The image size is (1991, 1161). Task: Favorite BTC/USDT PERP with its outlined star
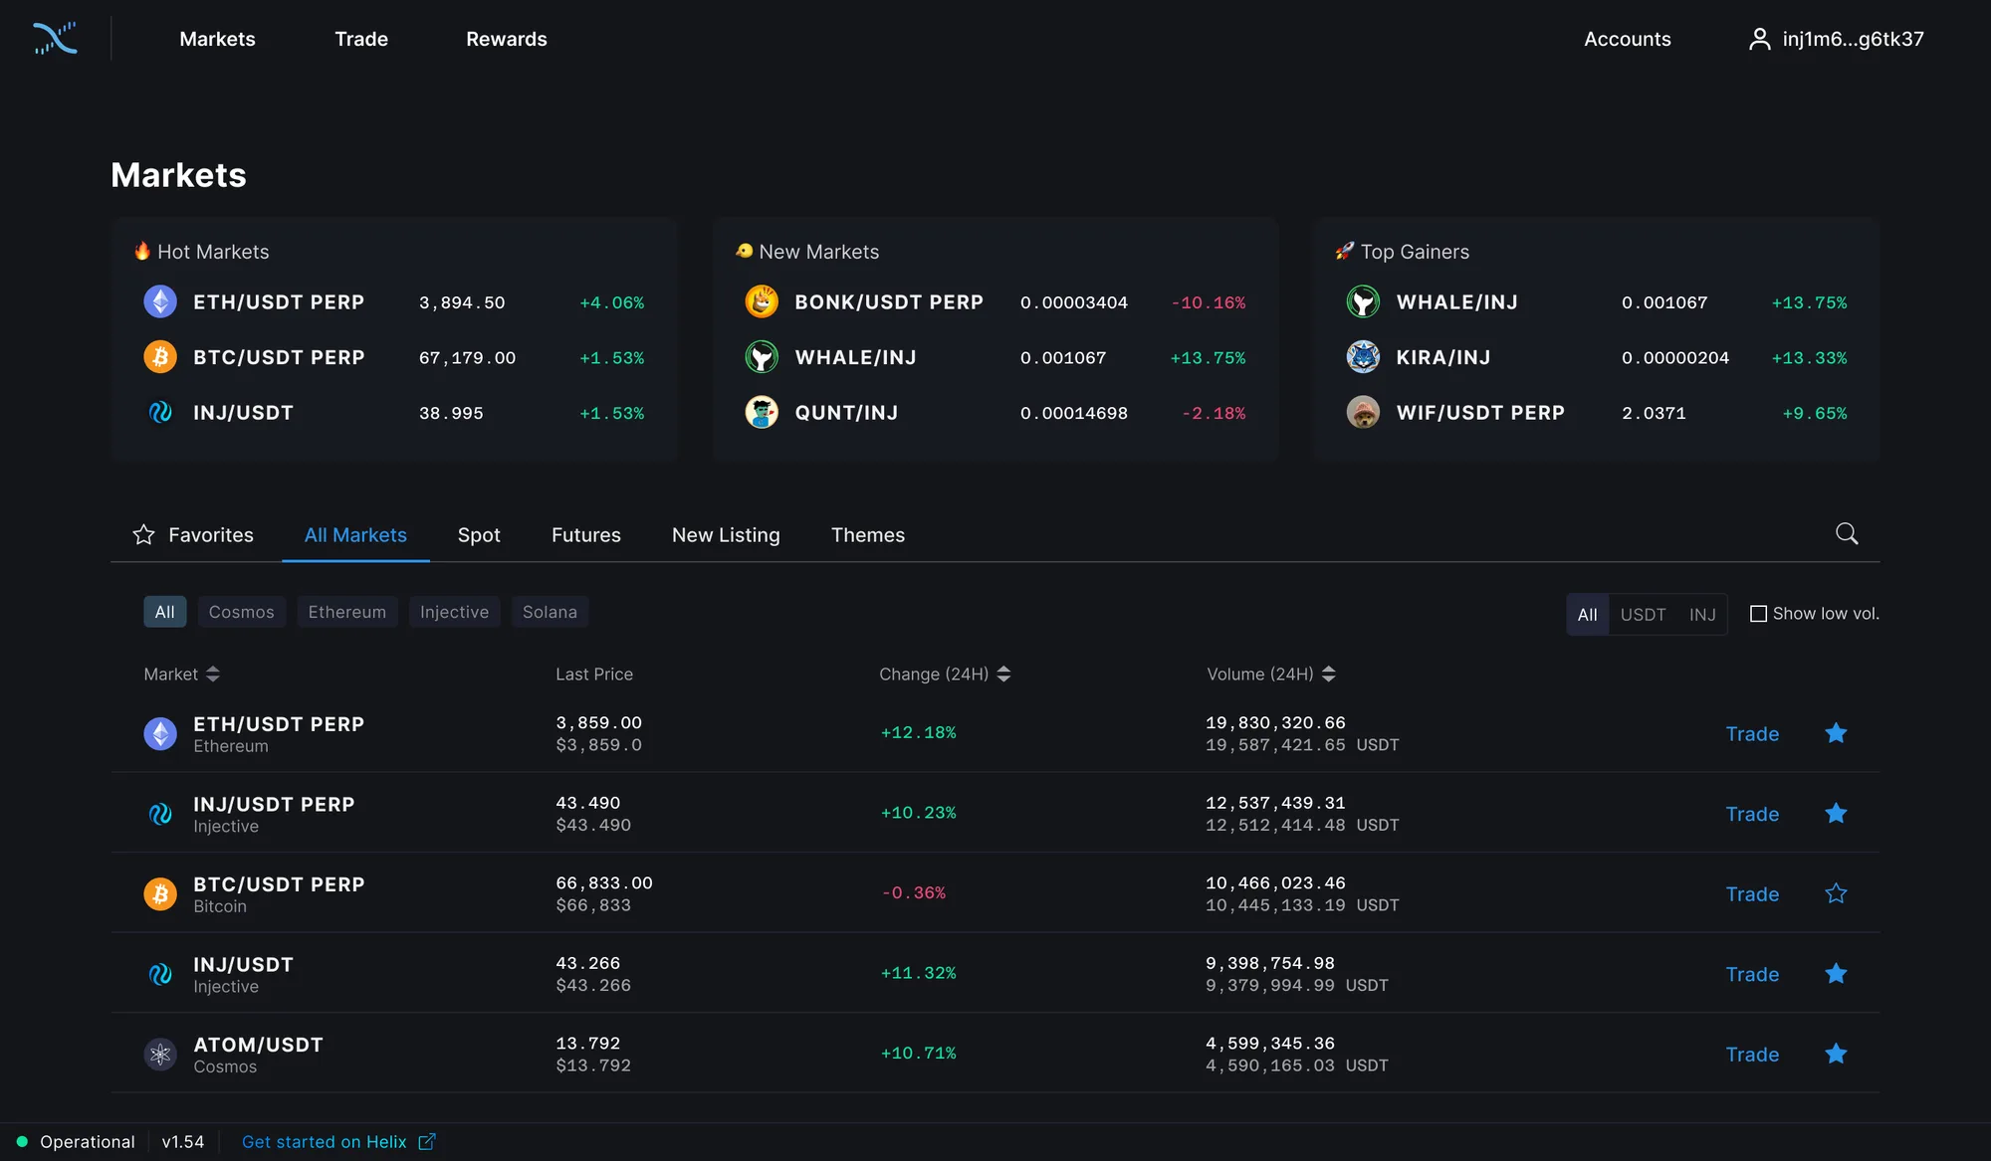[1836, 893]
